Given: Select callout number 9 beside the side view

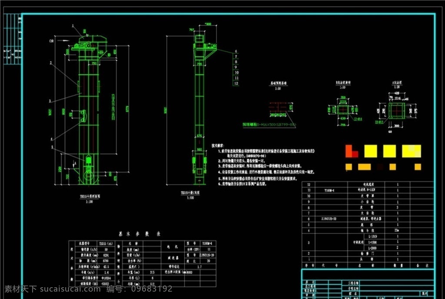Looking at the screenshot, I should point(236,67).
